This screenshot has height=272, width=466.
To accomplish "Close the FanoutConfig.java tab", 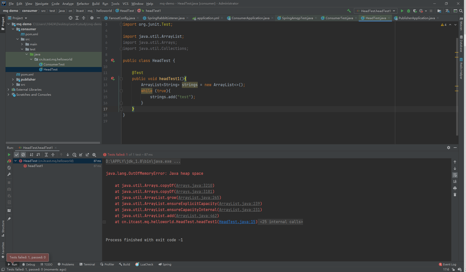I will point(138,18).
